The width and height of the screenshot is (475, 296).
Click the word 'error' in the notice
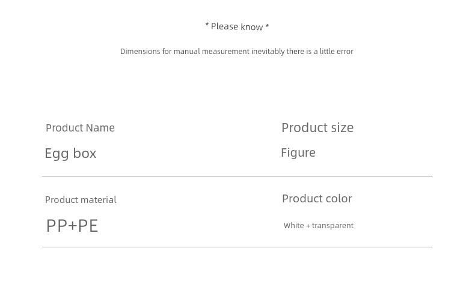[345, 52]
